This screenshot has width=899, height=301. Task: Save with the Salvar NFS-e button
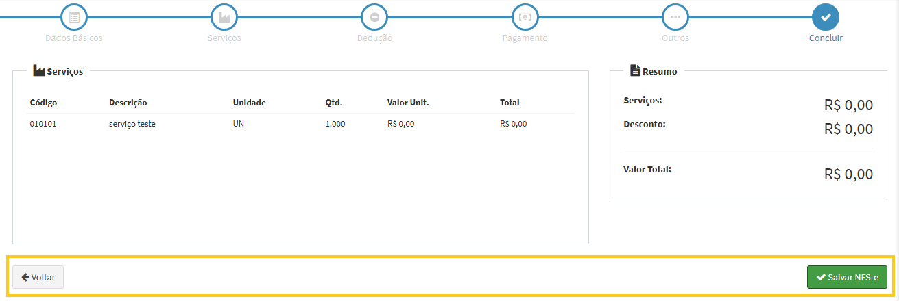[847, 277]
